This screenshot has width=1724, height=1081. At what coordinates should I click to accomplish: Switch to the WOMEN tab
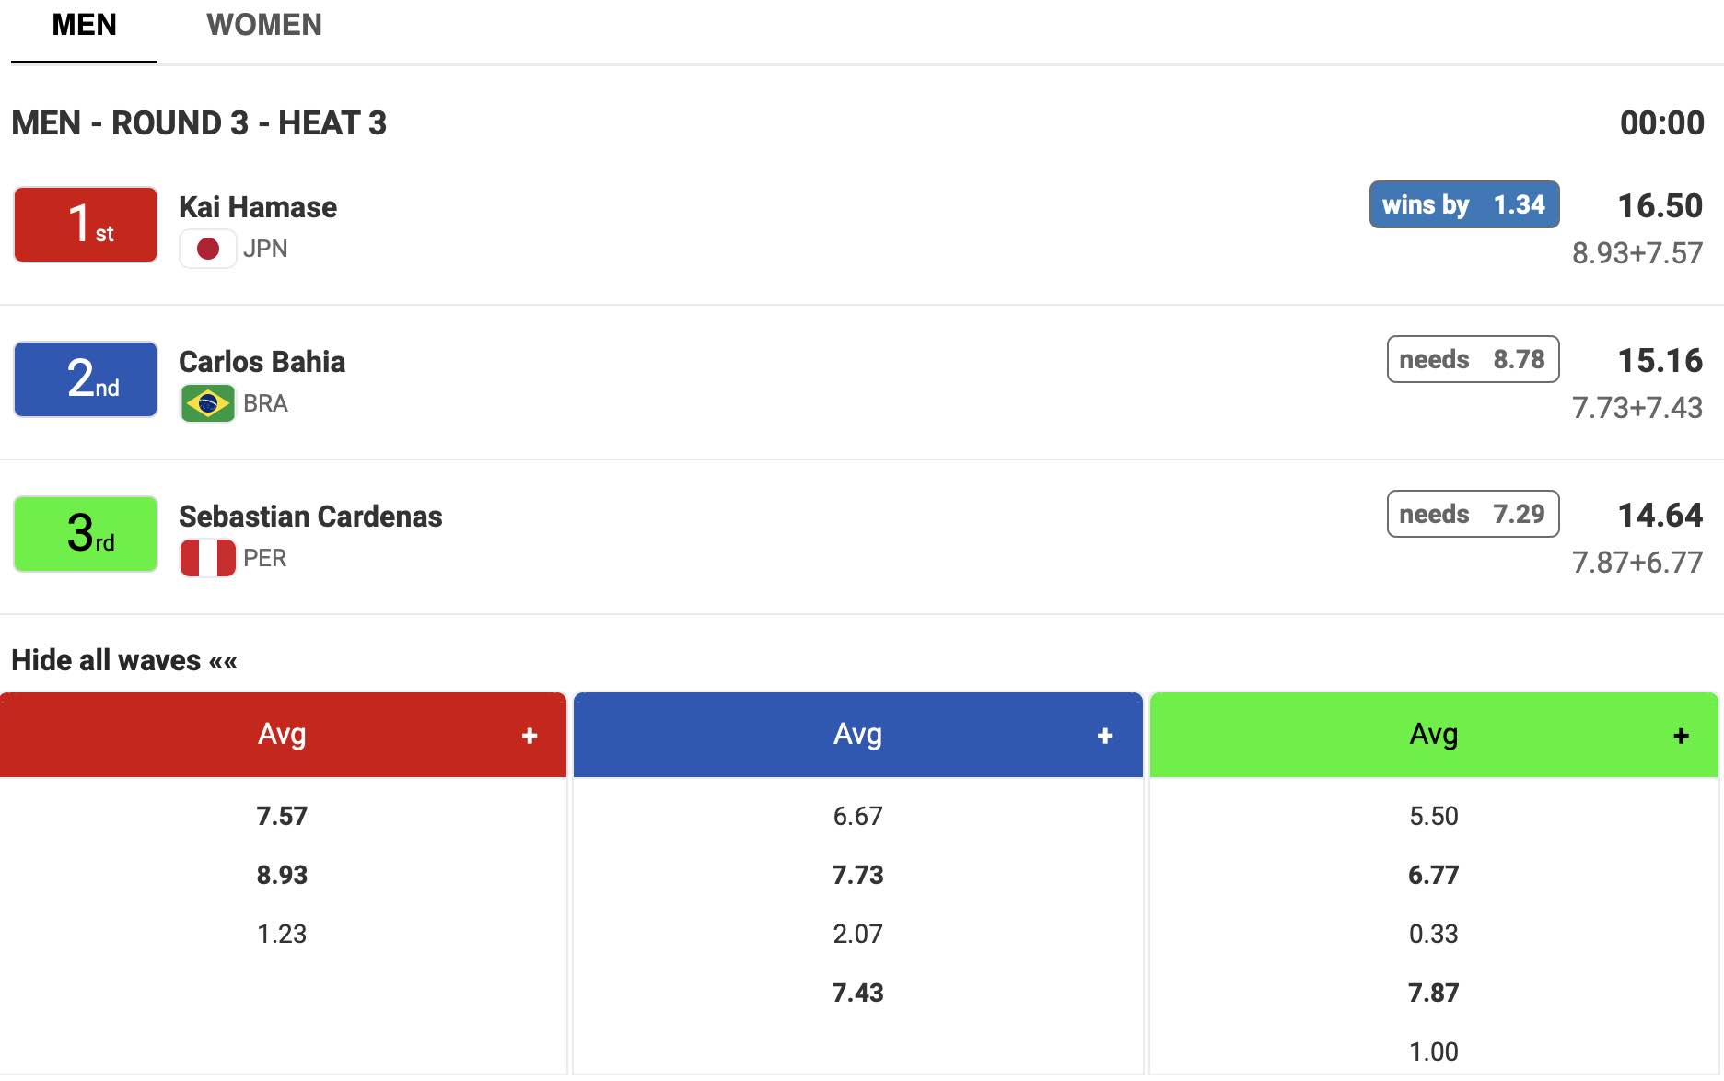tap(264, 25)
